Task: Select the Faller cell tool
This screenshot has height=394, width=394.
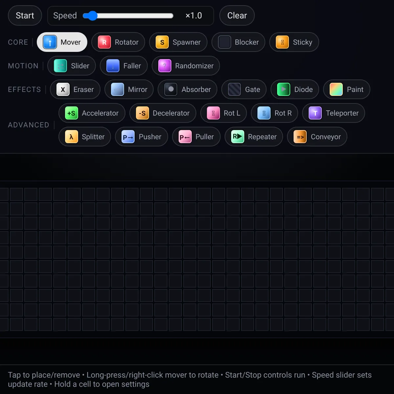Action: click(124, 66)
